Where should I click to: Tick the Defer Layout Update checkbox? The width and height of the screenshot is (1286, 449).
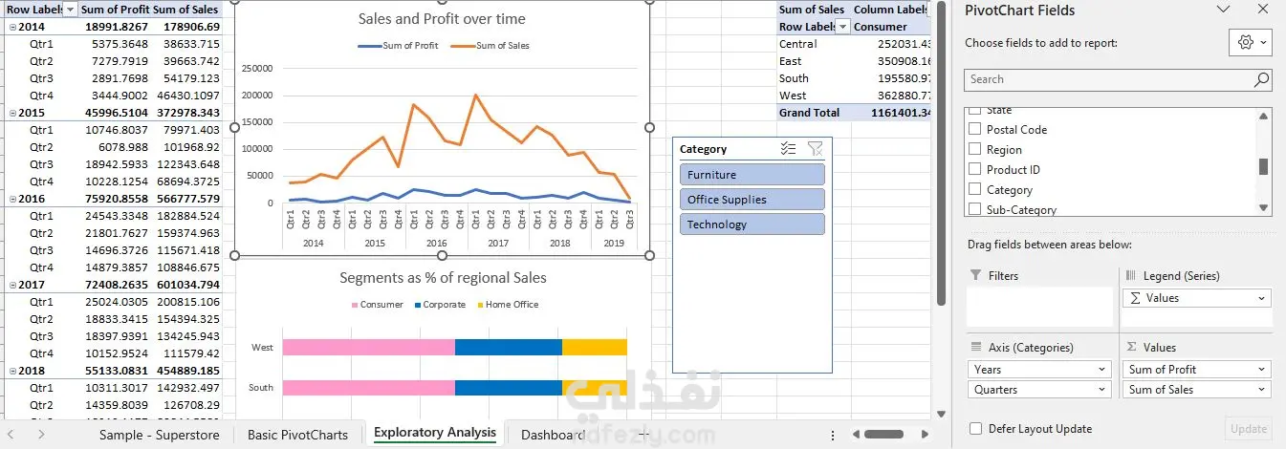(x=975, y=429)
